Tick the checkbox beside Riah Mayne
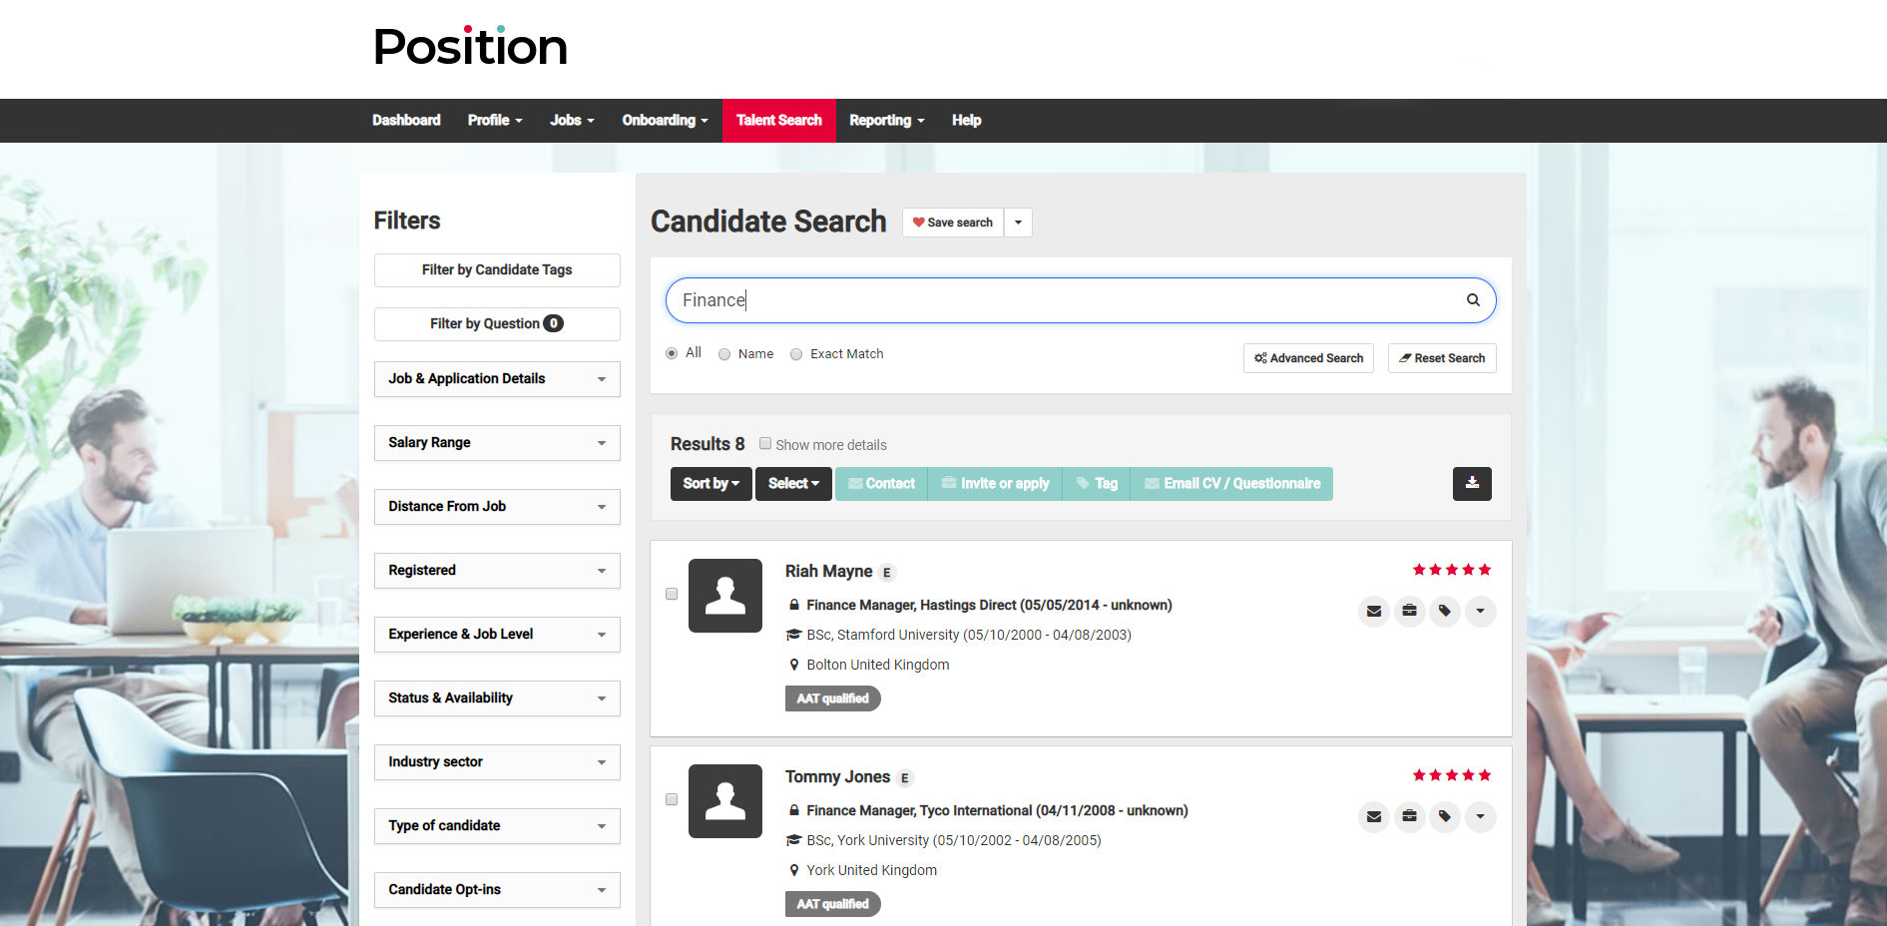The width and height of the screenshot is (1887, 926). 672,594
